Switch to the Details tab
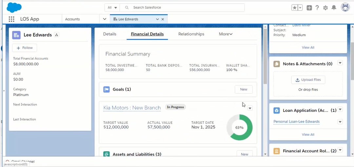The height and width of the screenshot is (167, 354). click(x=110, y=34)
